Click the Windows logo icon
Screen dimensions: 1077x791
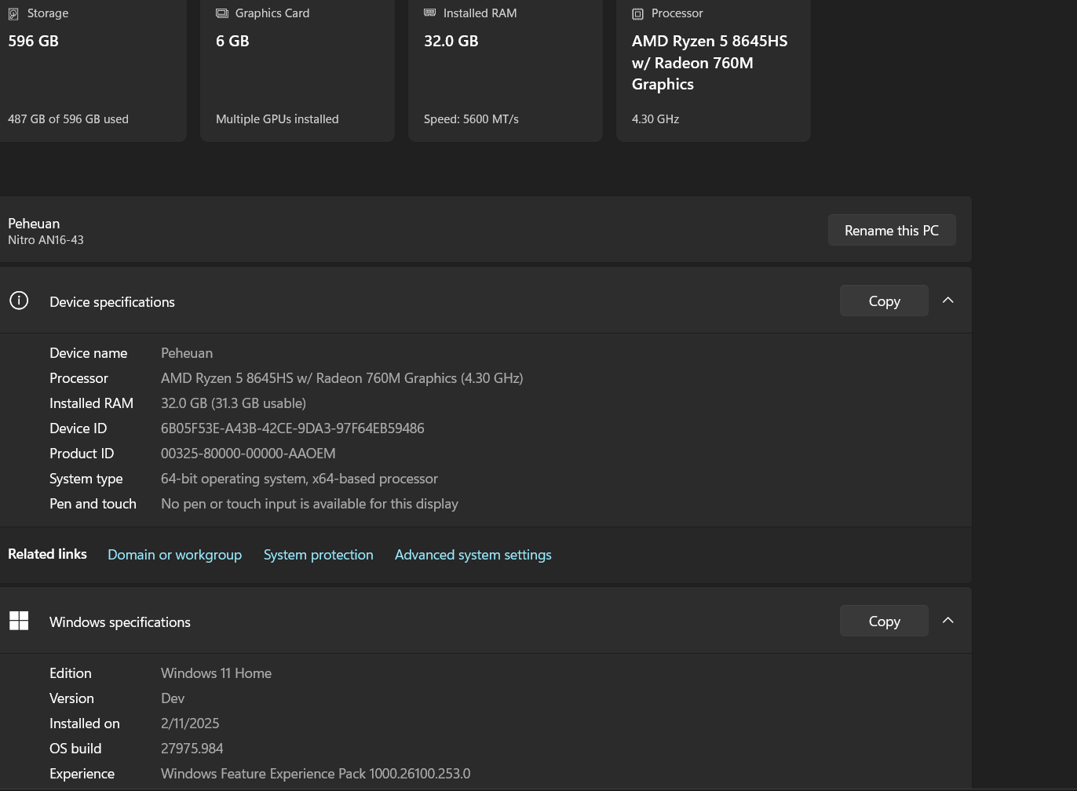tap(19, 621)
